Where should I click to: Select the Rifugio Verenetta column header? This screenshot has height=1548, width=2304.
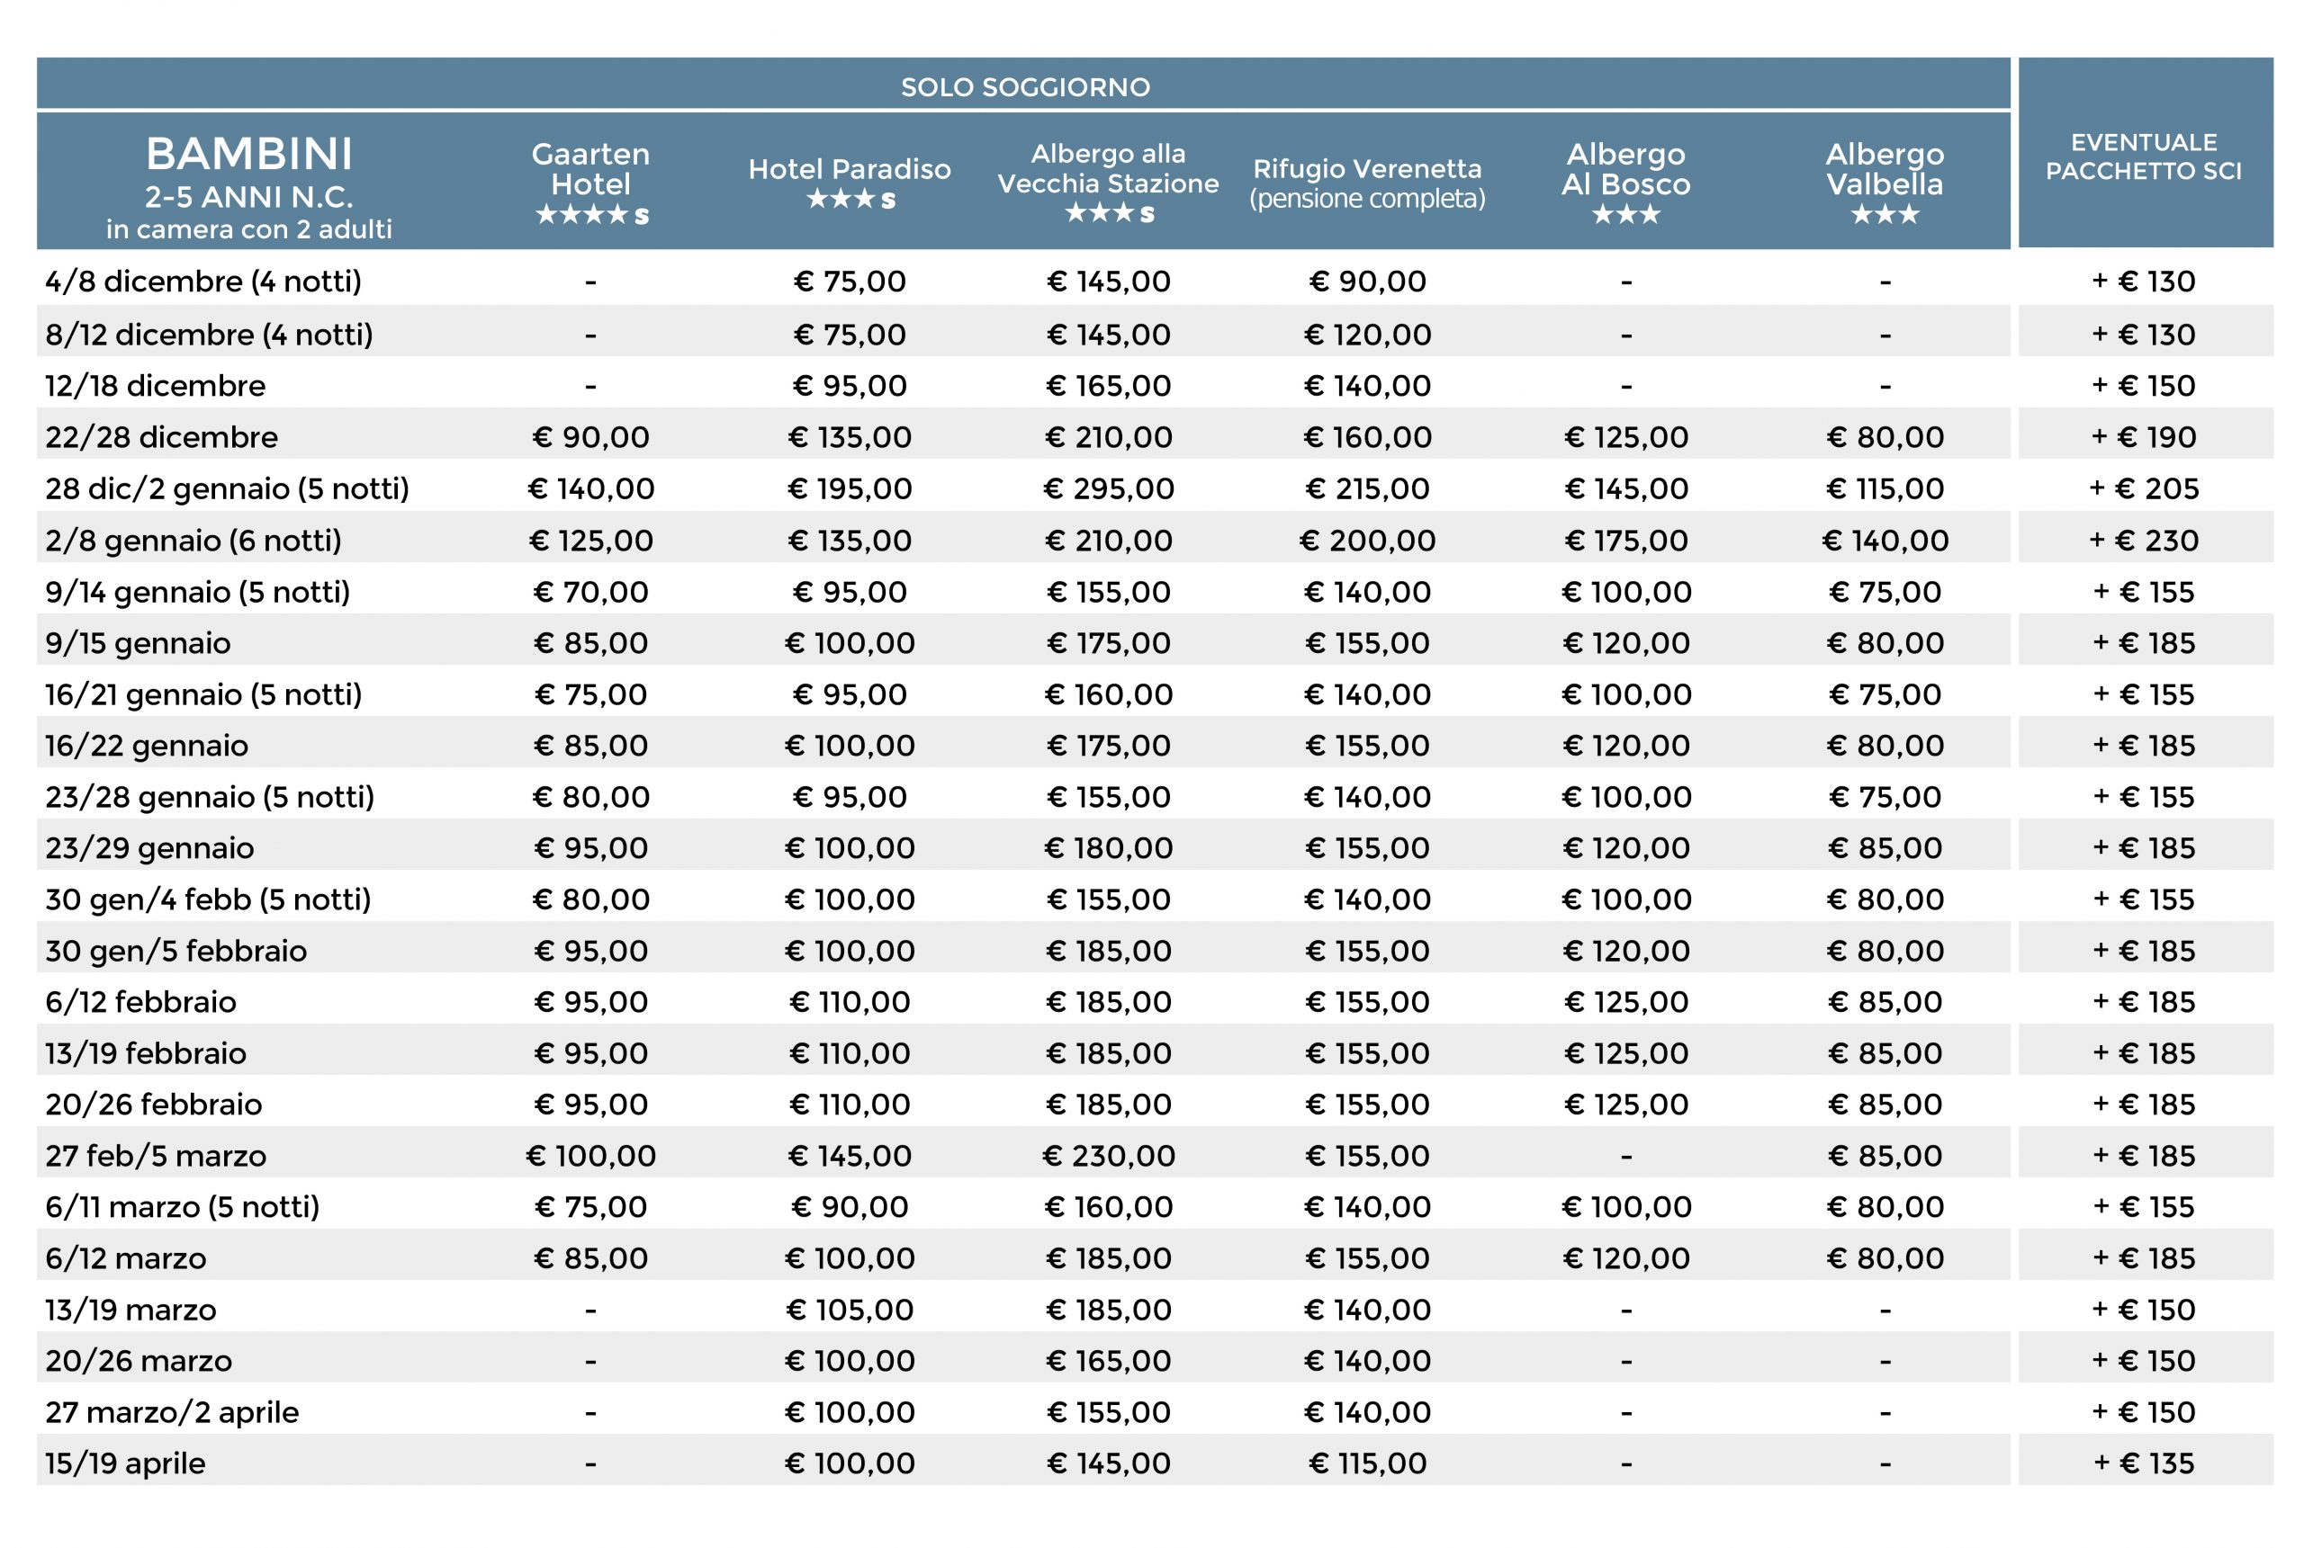coord(1368,183)
